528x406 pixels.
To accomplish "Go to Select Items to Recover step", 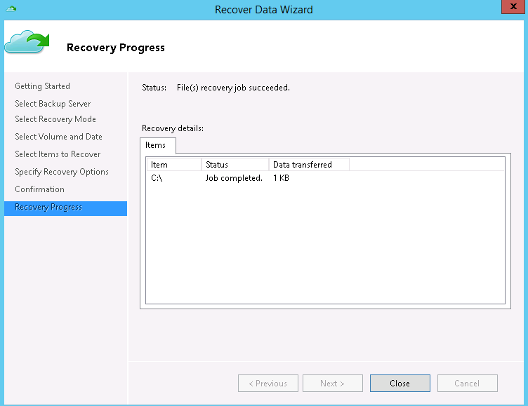I will tap(58, 154).
